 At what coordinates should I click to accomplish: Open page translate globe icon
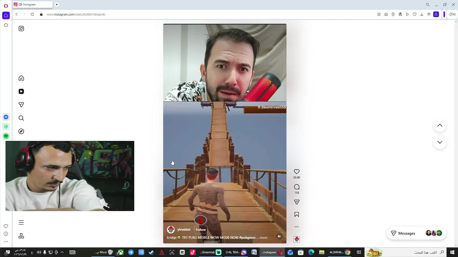[x=400, y=14]
